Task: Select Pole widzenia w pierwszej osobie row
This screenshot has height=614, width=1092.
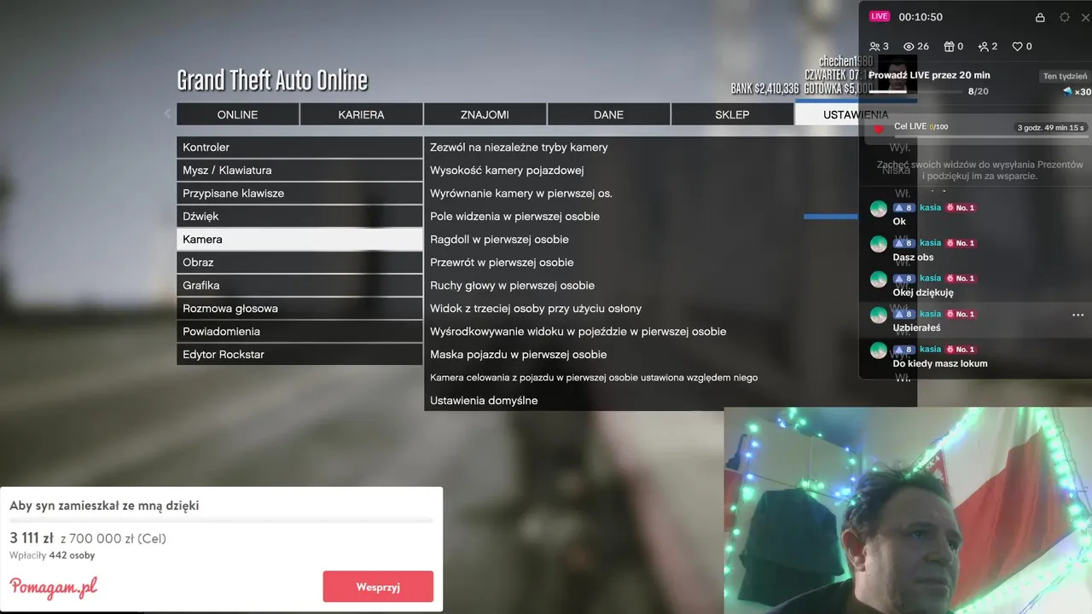Action: [671, 216]
